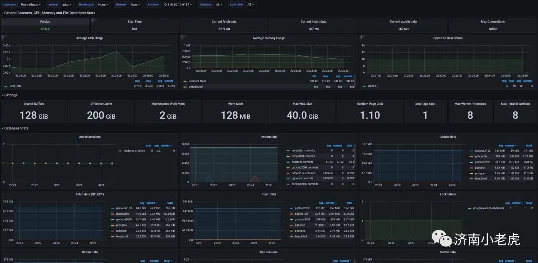Click the info icon on Start Time panel
The width and height of the screenshot is (538, 263).
(x=92, y=20)
